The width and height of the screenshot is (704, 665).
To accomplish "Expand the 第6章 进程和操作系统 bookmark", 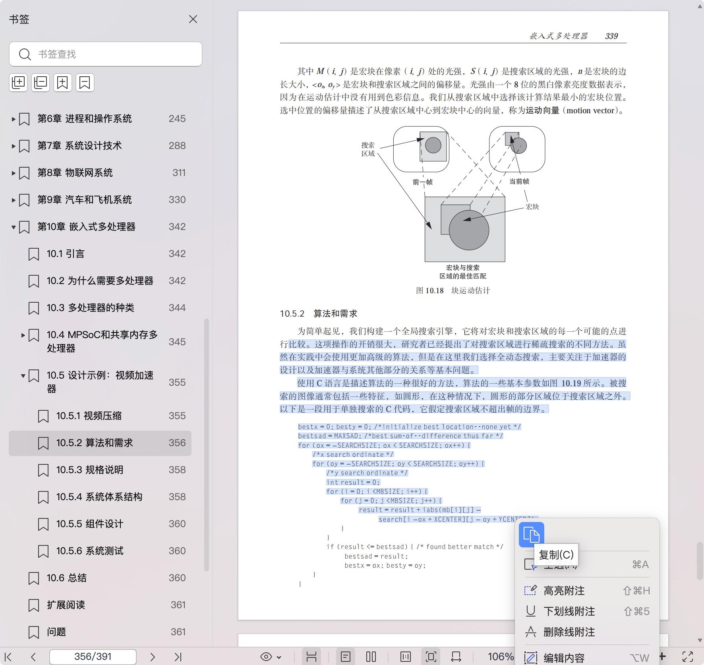I will (x=13, y=118).
